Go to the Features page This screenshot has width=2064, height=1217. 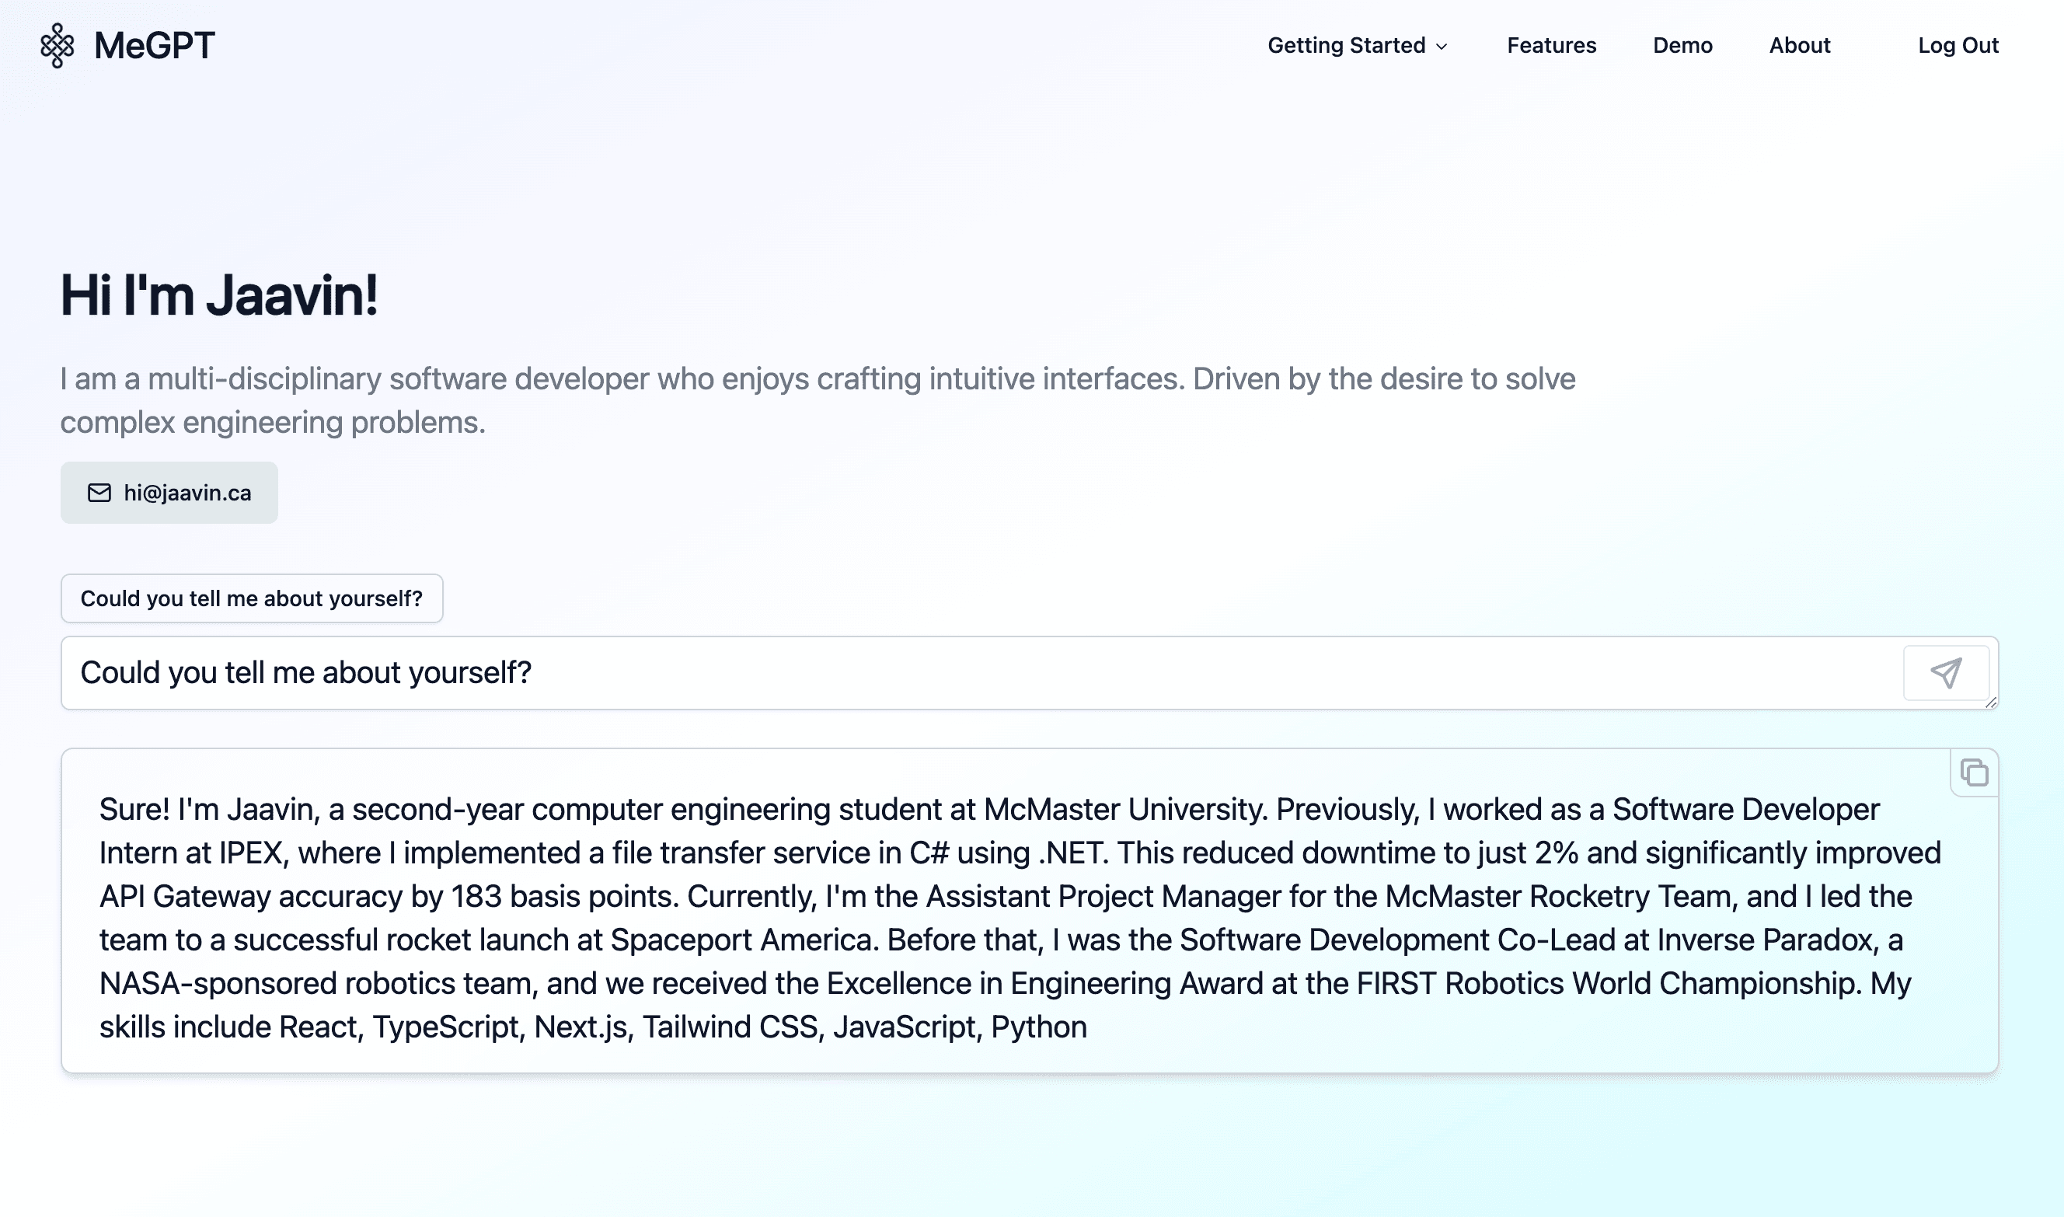(1550, 45)
